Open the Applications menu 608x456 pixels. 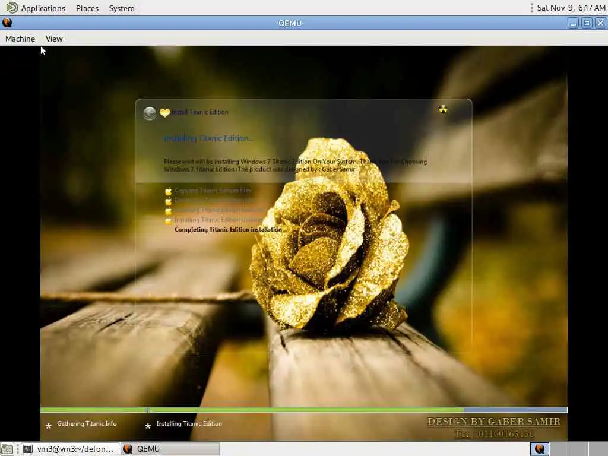point(43,8)
